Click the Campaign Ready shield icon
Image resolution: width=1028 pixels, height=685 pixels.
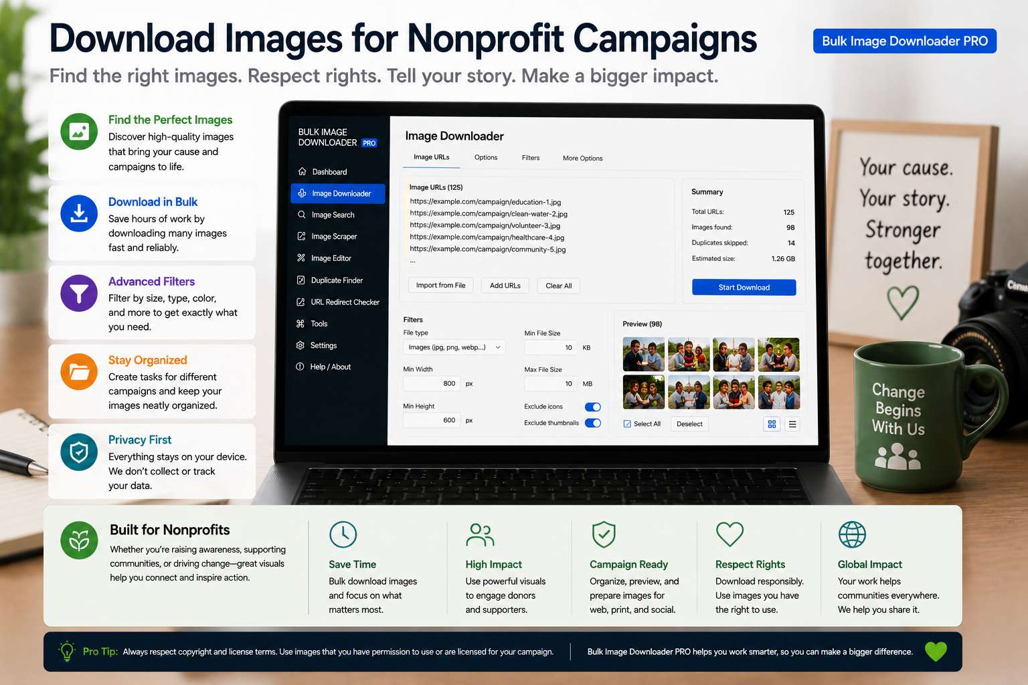click(604, 534)
